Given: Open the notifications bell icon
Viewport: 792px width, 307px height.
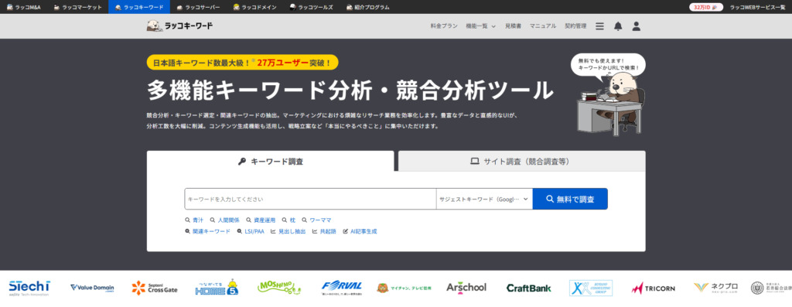Looking at the screenshot, I should pos(618,26).
